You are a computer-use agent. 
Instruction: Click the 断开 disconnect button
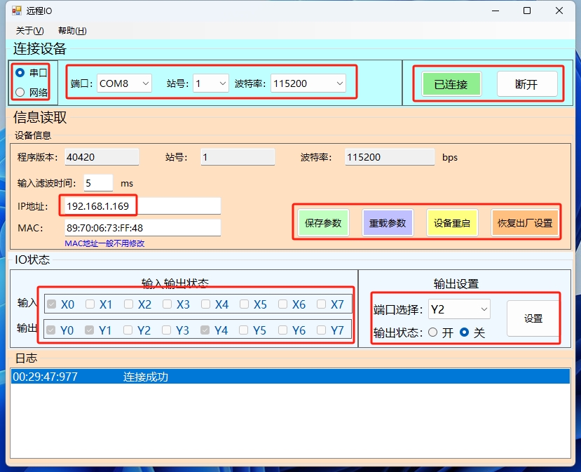[x=526, y=84]
